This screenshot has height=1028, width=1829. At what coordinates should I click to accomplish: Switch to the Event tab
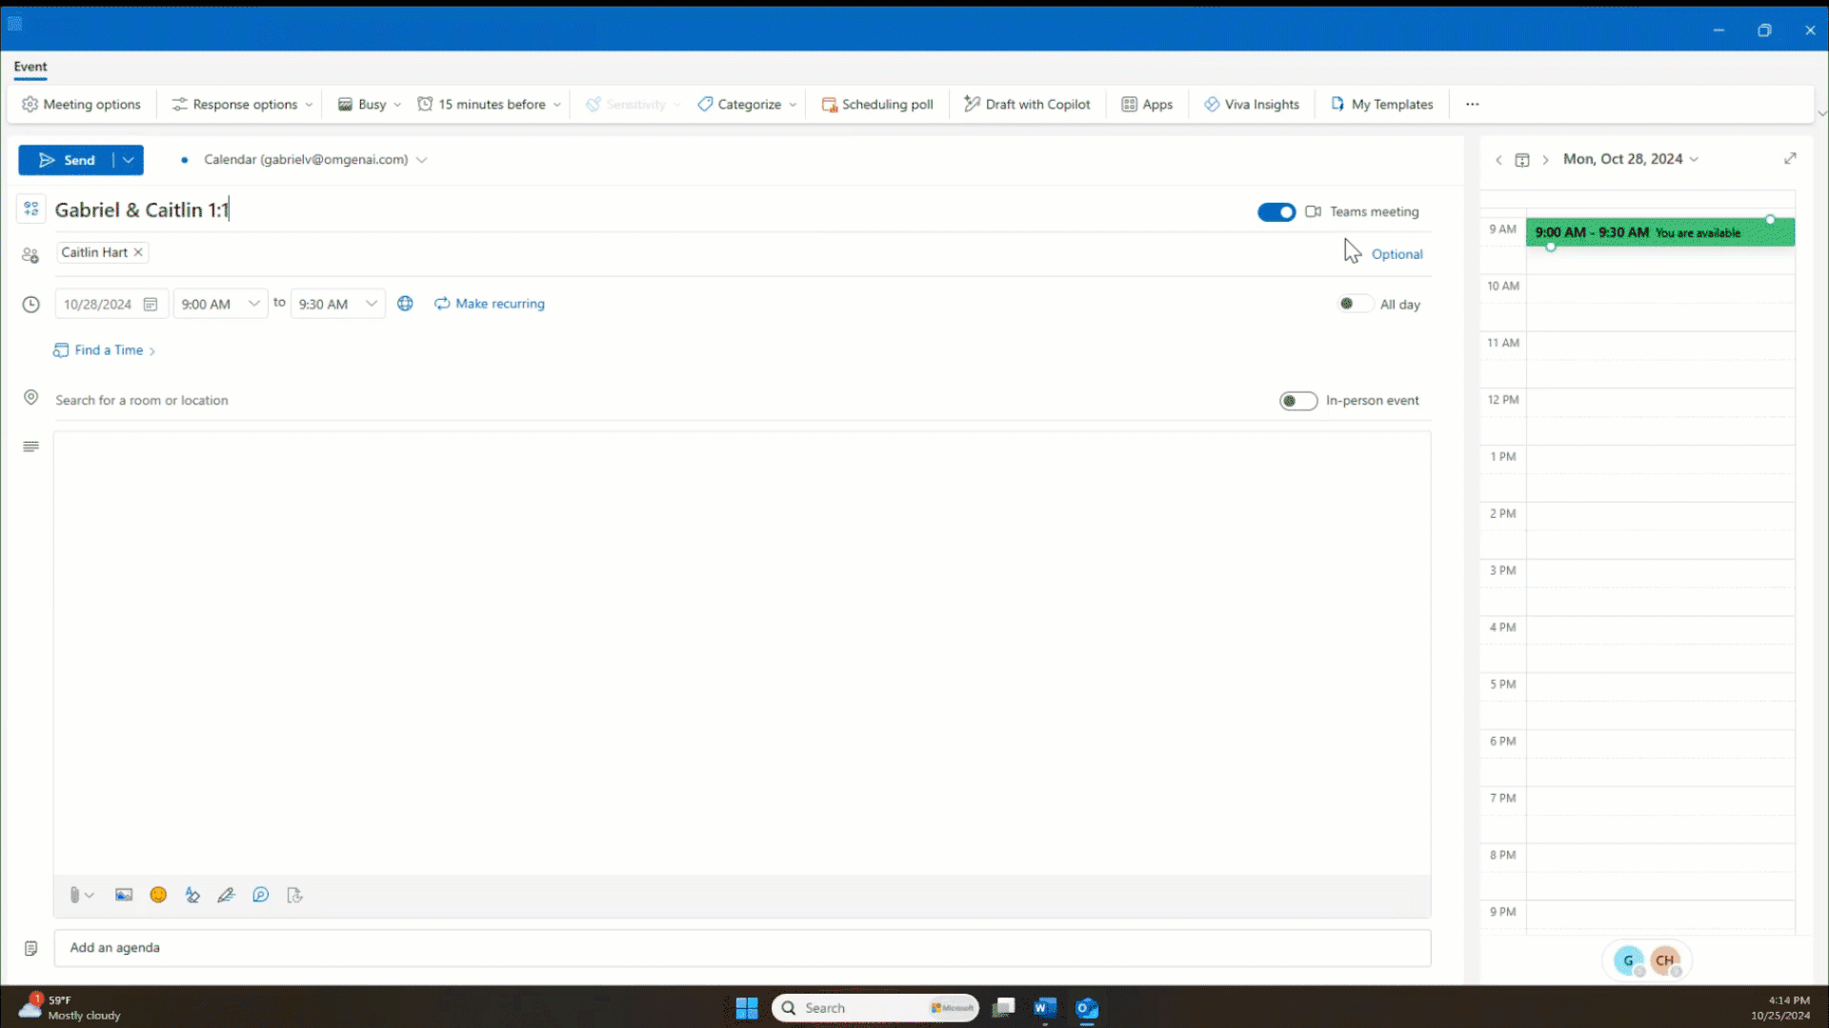(x=30, y=67)
